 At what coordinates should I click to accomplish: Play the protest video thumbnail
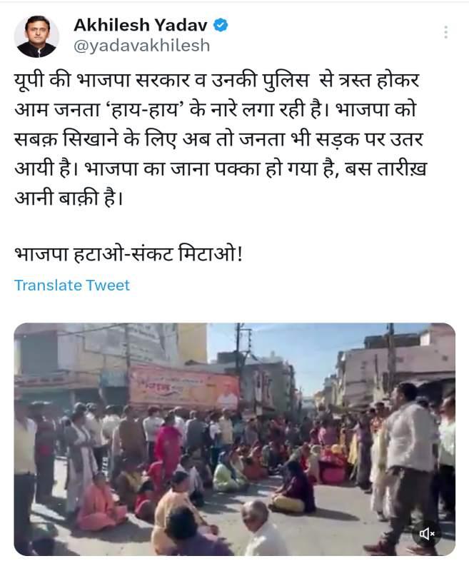click(x=234, y=439)
